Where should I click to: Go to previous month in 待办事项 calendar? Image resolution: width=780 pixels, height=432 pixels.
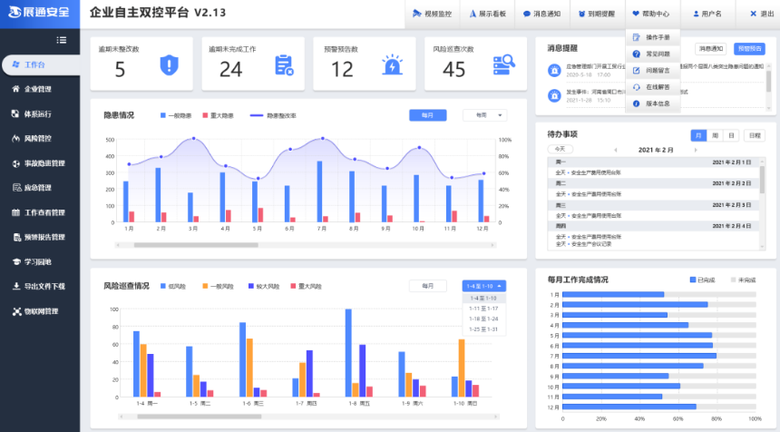point(616,150)
